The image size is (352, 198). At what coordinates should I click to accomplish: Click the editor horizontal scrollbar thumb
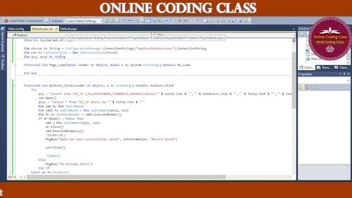coord(126,177)
